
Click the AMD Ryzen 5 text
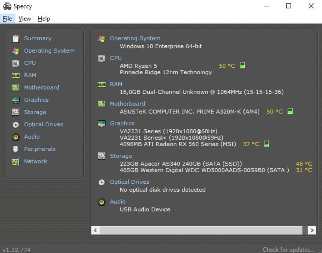click(138, 66)
